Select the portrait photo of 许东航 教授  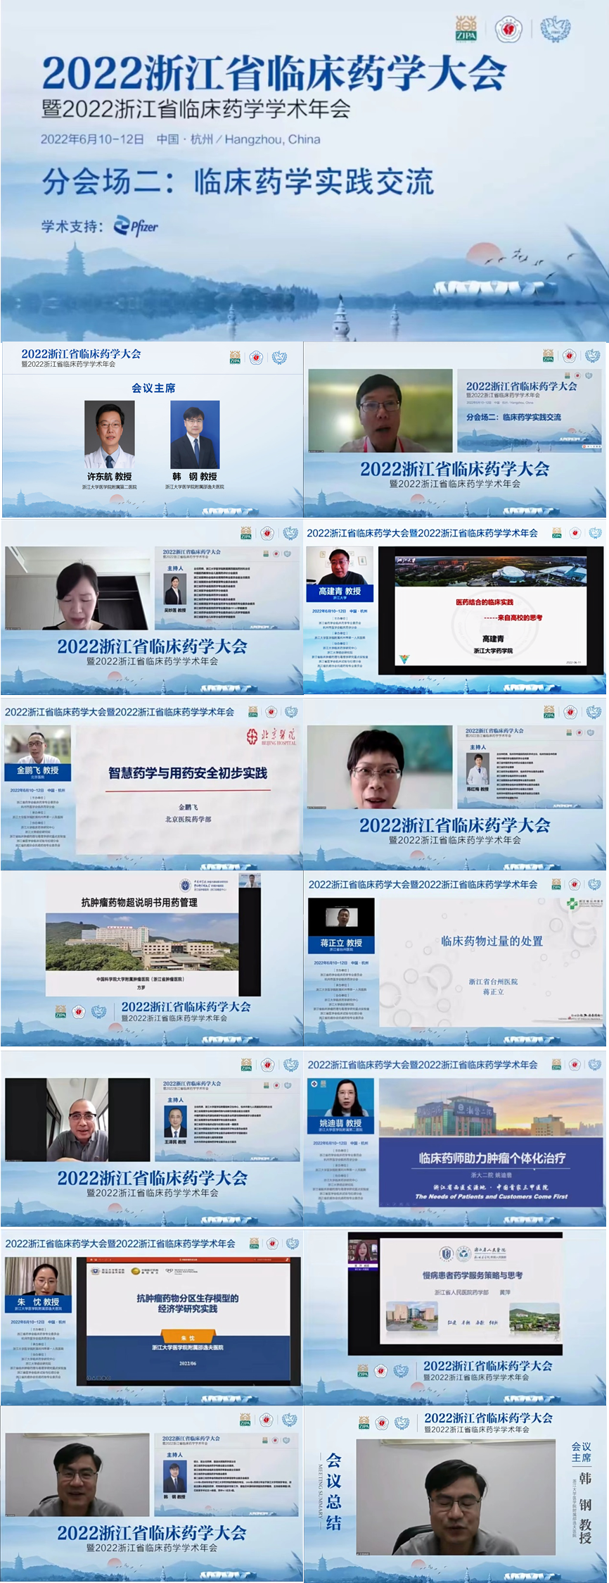click(110, 434)
